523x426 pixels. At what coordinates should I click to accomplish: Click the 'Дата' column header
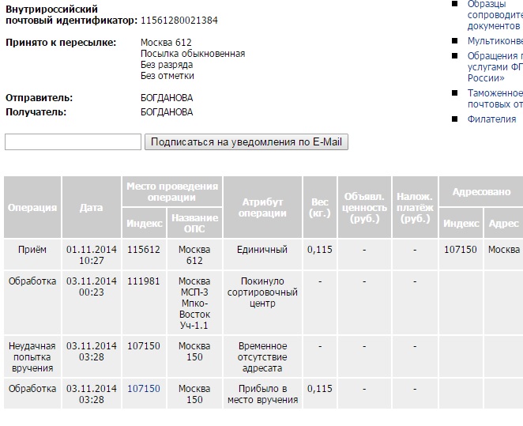pyautogui.click(x=92, y=207)
